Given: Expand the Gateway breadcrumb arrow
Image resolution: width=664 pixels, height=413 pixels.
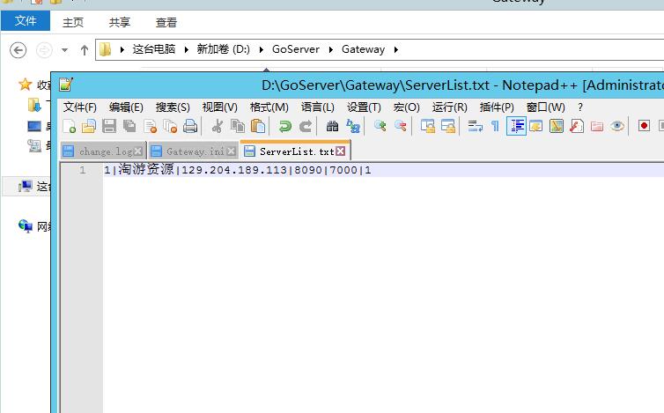Looking at the screenshot, I should (396, 49).
